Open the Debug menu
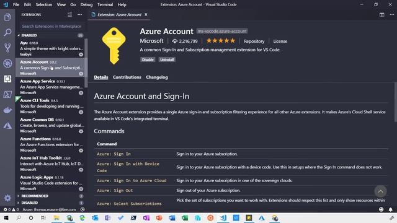The height and width of the screenshot is (223, 397). point(86,4)
